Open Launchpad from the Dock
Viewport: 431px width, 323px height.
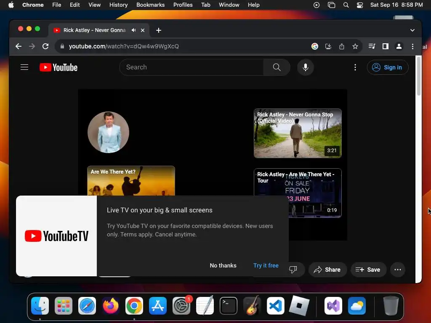(x=64, y=306)
